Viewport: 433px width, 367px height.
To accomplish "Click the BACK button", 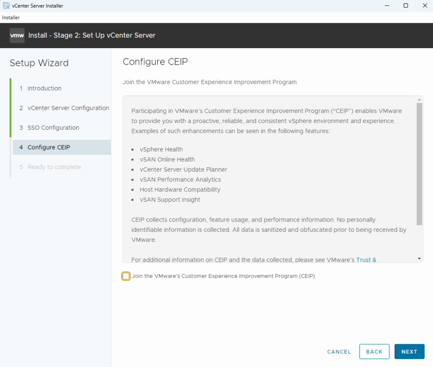I will (x=374, y=351).
